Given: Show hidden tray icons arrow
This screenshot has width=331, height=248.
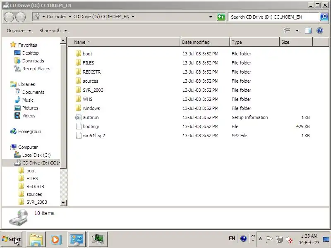Looking at the screenshot, I should coord(260,239).
